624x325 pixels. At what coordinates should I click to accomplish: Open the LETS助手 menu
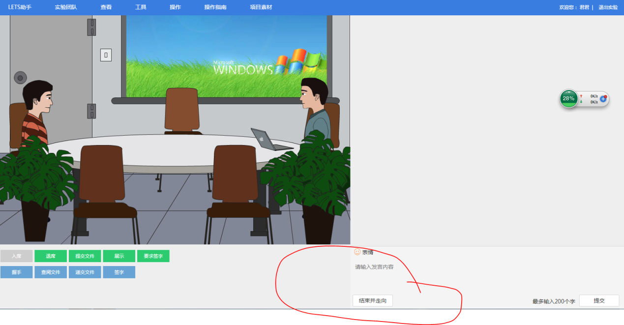coord(20,7)
